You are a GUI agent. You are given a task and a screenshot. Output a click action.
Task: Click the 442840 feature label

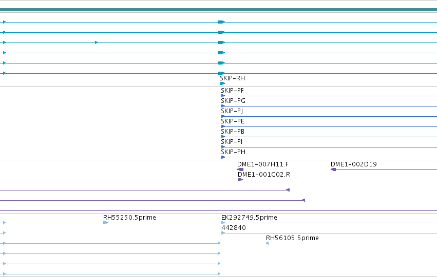pyautogui.click(x=234, y=228)
